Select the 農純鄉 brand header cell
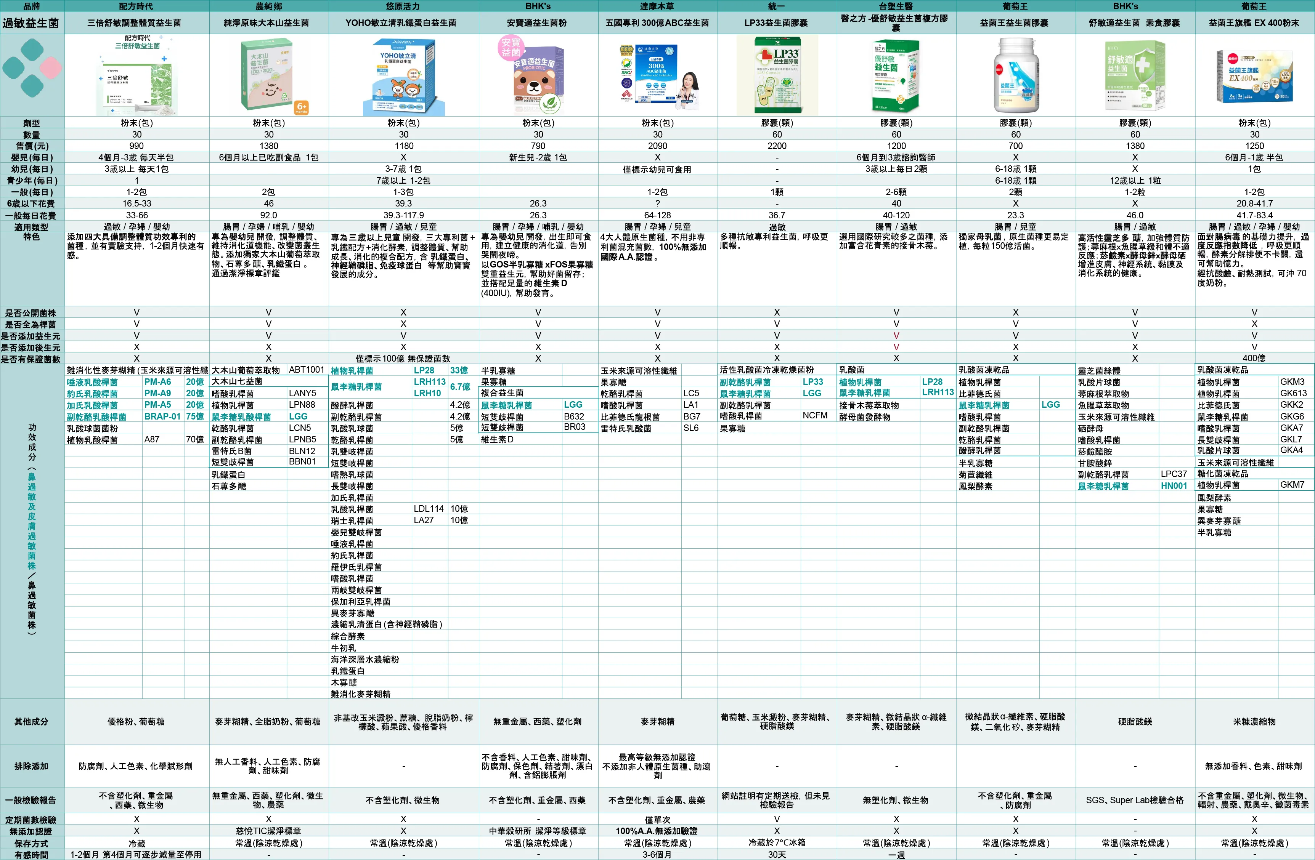1315x860 pixels. [268, 6]
